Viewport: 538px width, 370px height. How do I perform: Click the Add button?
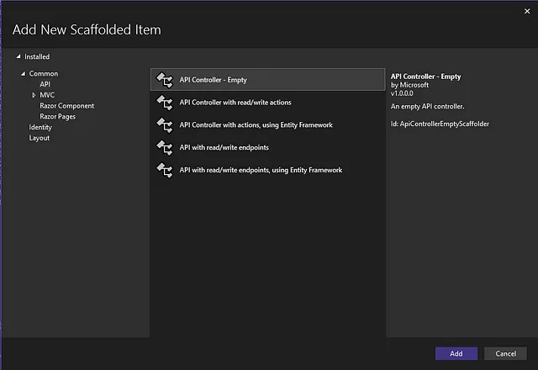[456, 353]
